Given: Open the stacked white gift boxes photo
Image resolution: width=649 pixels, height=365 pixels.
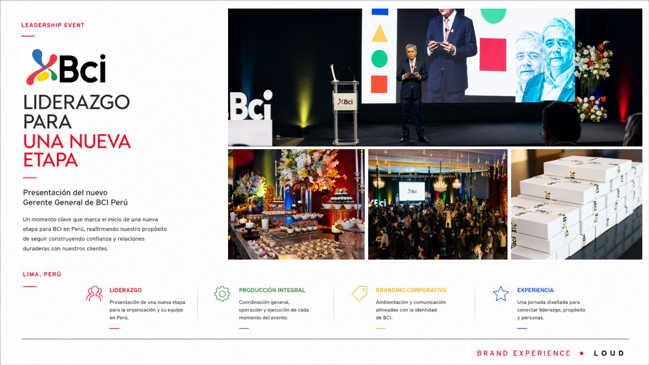Looking at the screenshot, I should [x=576, y=205].
